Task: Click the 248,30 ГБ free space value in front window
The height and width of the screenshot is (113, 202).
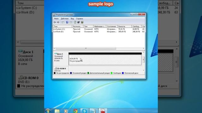Action: 136,32
